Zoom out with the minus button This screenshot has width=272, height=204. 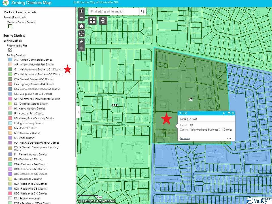pos(82,18)
